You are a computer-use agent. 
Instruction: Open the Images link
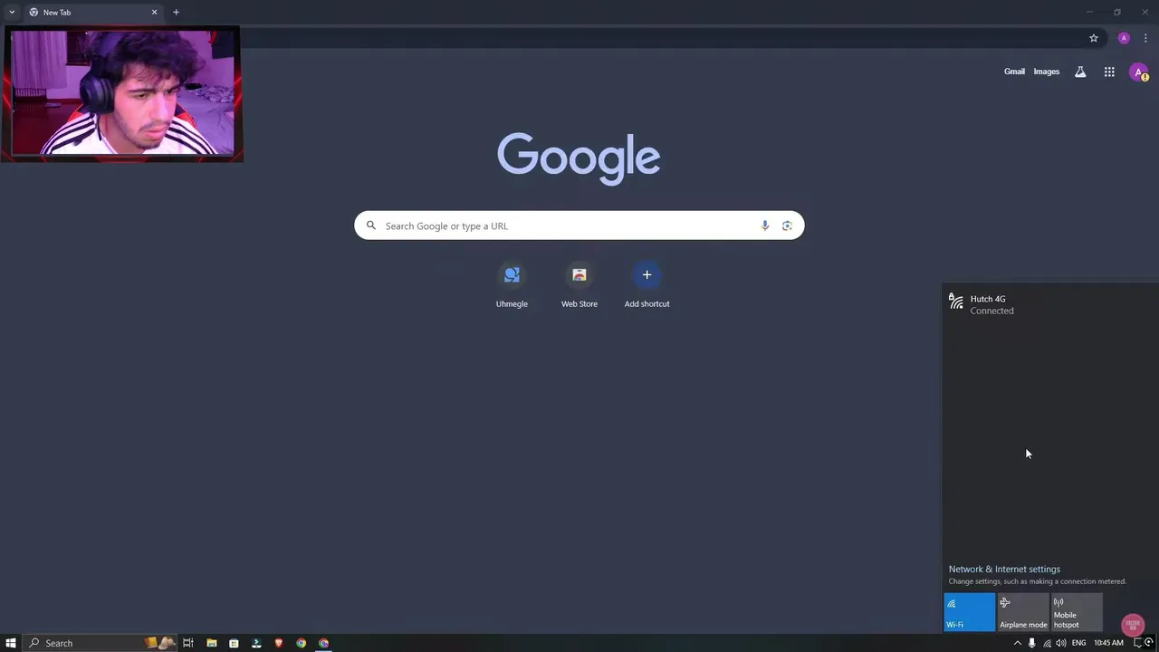1046,72
